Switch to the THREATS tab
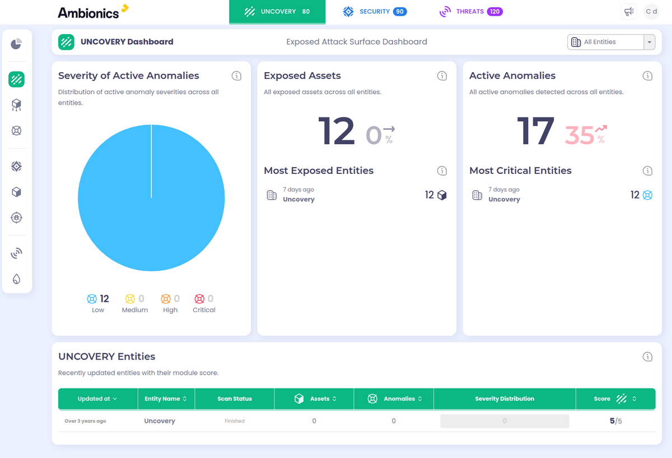The image size is (672, 458). (x=471, y=11)
